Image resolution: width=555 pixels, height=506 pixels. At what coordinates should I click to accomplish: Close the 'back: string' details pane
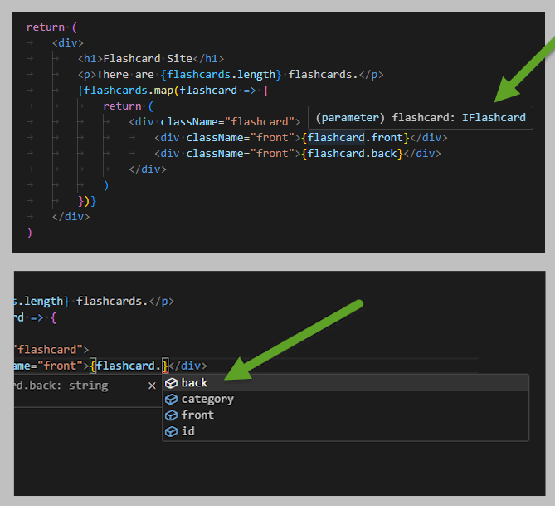(x=152, y=386)
